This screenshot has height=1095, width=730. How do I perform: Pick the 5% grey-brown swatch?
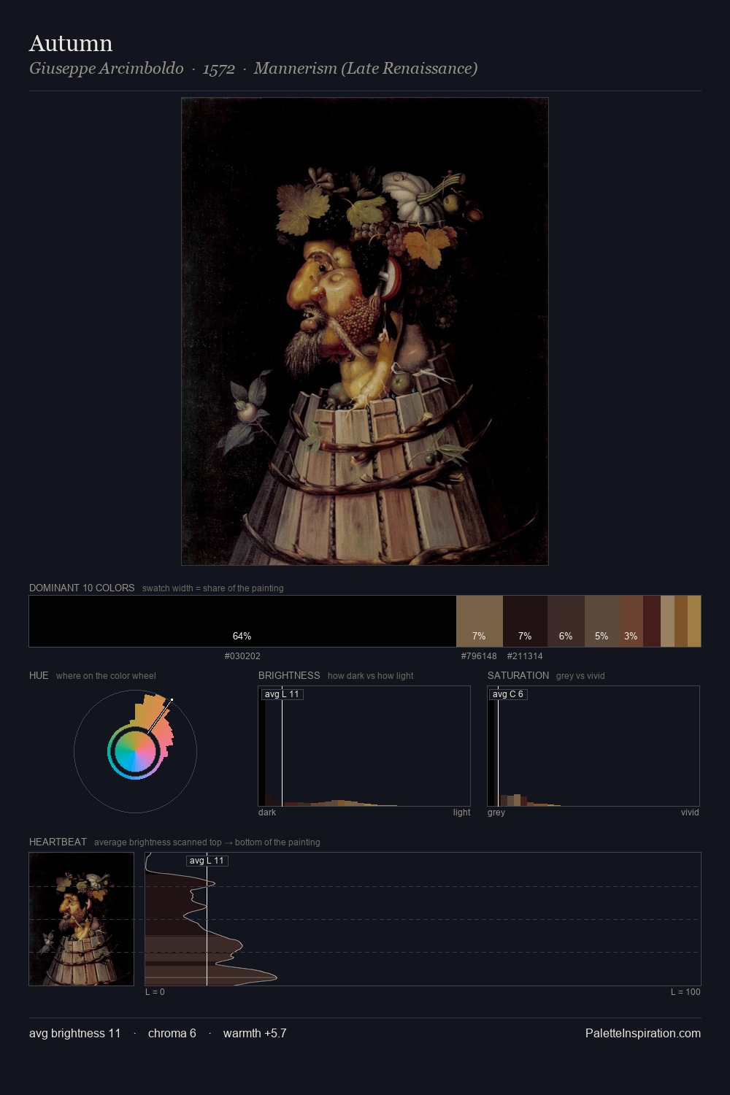(x=602, y=621)
